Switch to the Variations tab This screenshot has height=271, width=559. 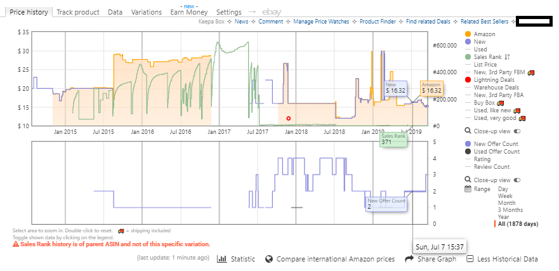(146, 12)
